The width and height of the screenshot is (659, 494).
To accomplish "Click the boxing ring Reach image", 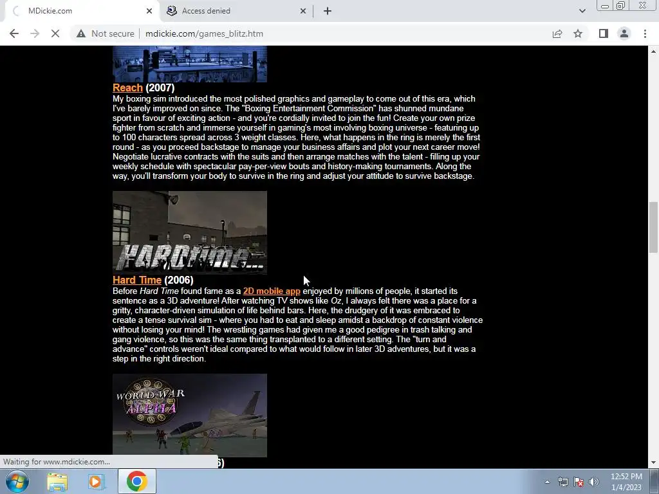I will click(x=190, y=64).
